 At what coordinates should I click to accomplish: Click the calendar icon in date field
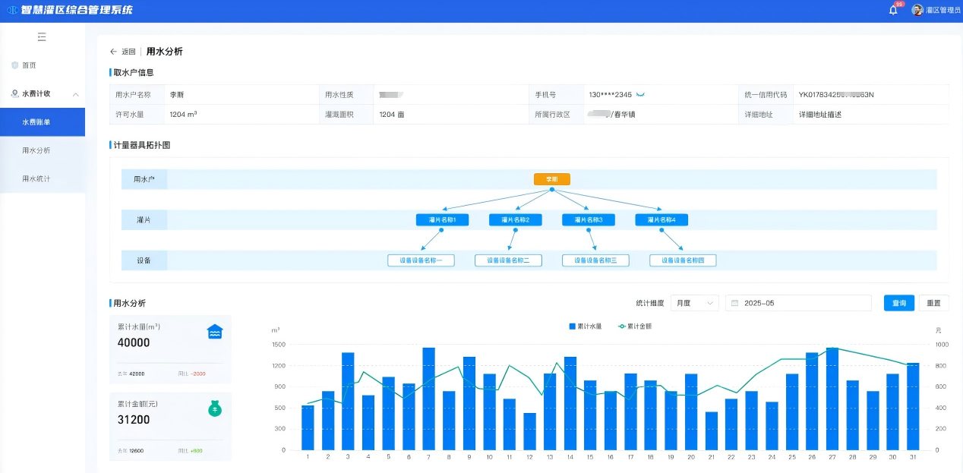coord(734,303)
